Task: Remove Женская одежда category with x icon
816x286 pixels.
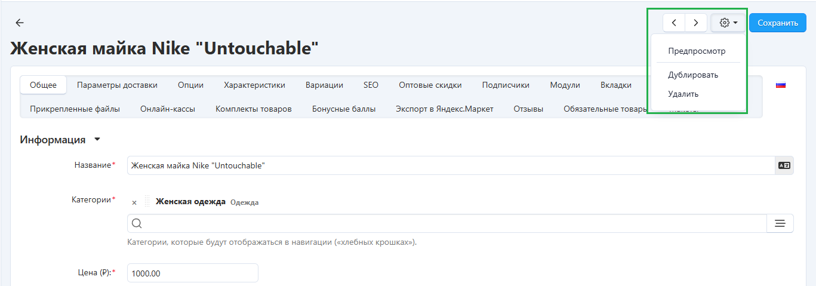Action: pos(134,202)
